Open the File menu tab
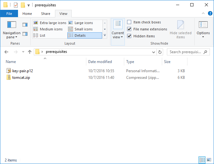 [9, 14]
